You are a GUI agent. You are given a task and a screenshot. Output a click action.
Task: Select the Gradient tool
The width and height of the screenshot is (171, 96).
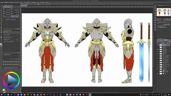(x=1, y=33)
